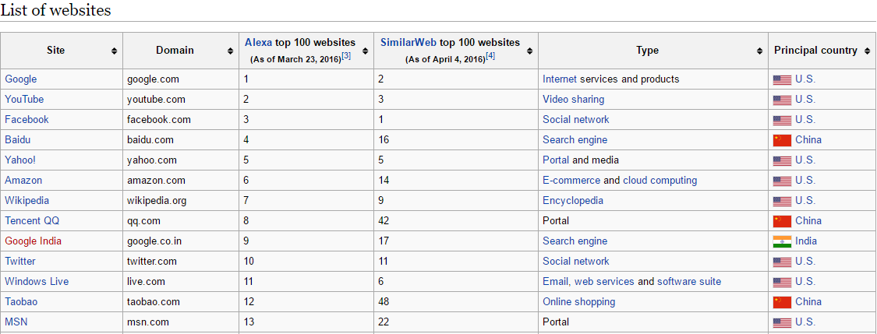Open the Alexa link in header
Screen dimensions: 877x334
pos(258,43)
